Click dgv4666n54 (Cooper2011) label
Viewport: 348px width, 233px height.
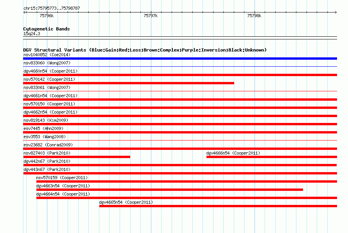(233, 153)
